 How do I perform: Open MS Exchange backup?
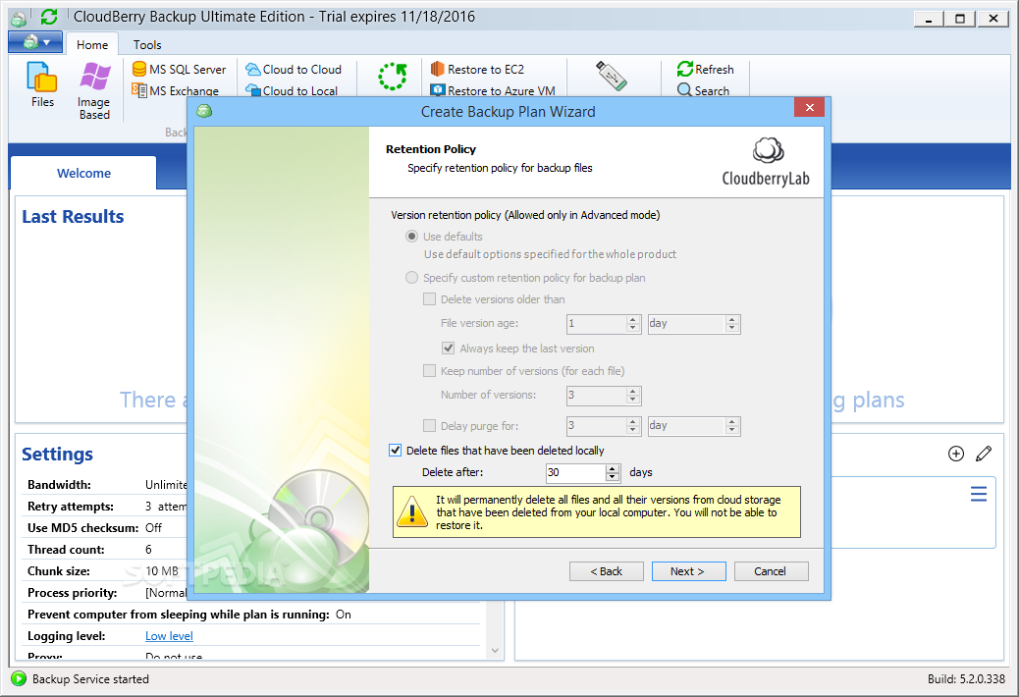(x=175, y=90)
